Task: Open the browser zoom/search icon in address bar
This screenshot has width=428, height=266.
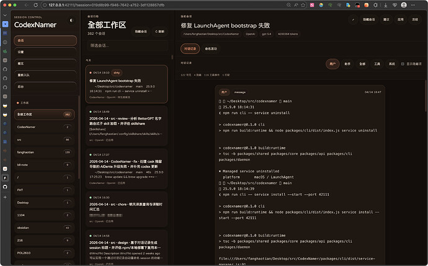Action: (288, 5)
